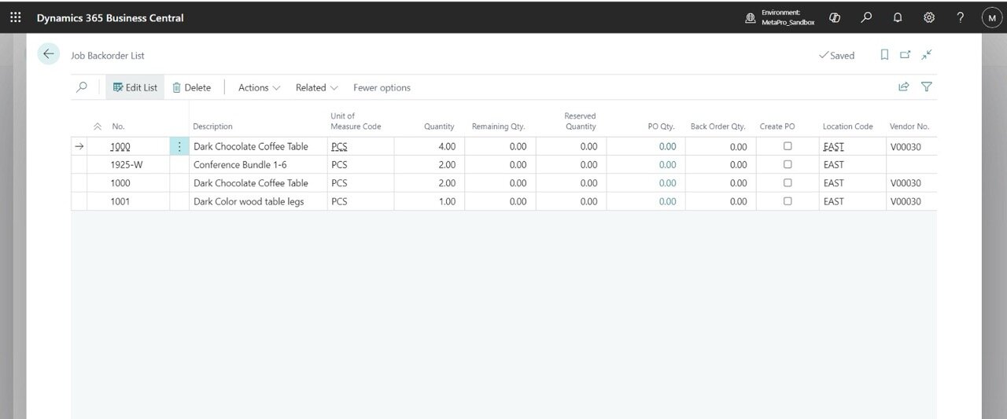Click the back arrow button
The width and height of the screenshot is (1007, 419).
click(x=49, y=54)
